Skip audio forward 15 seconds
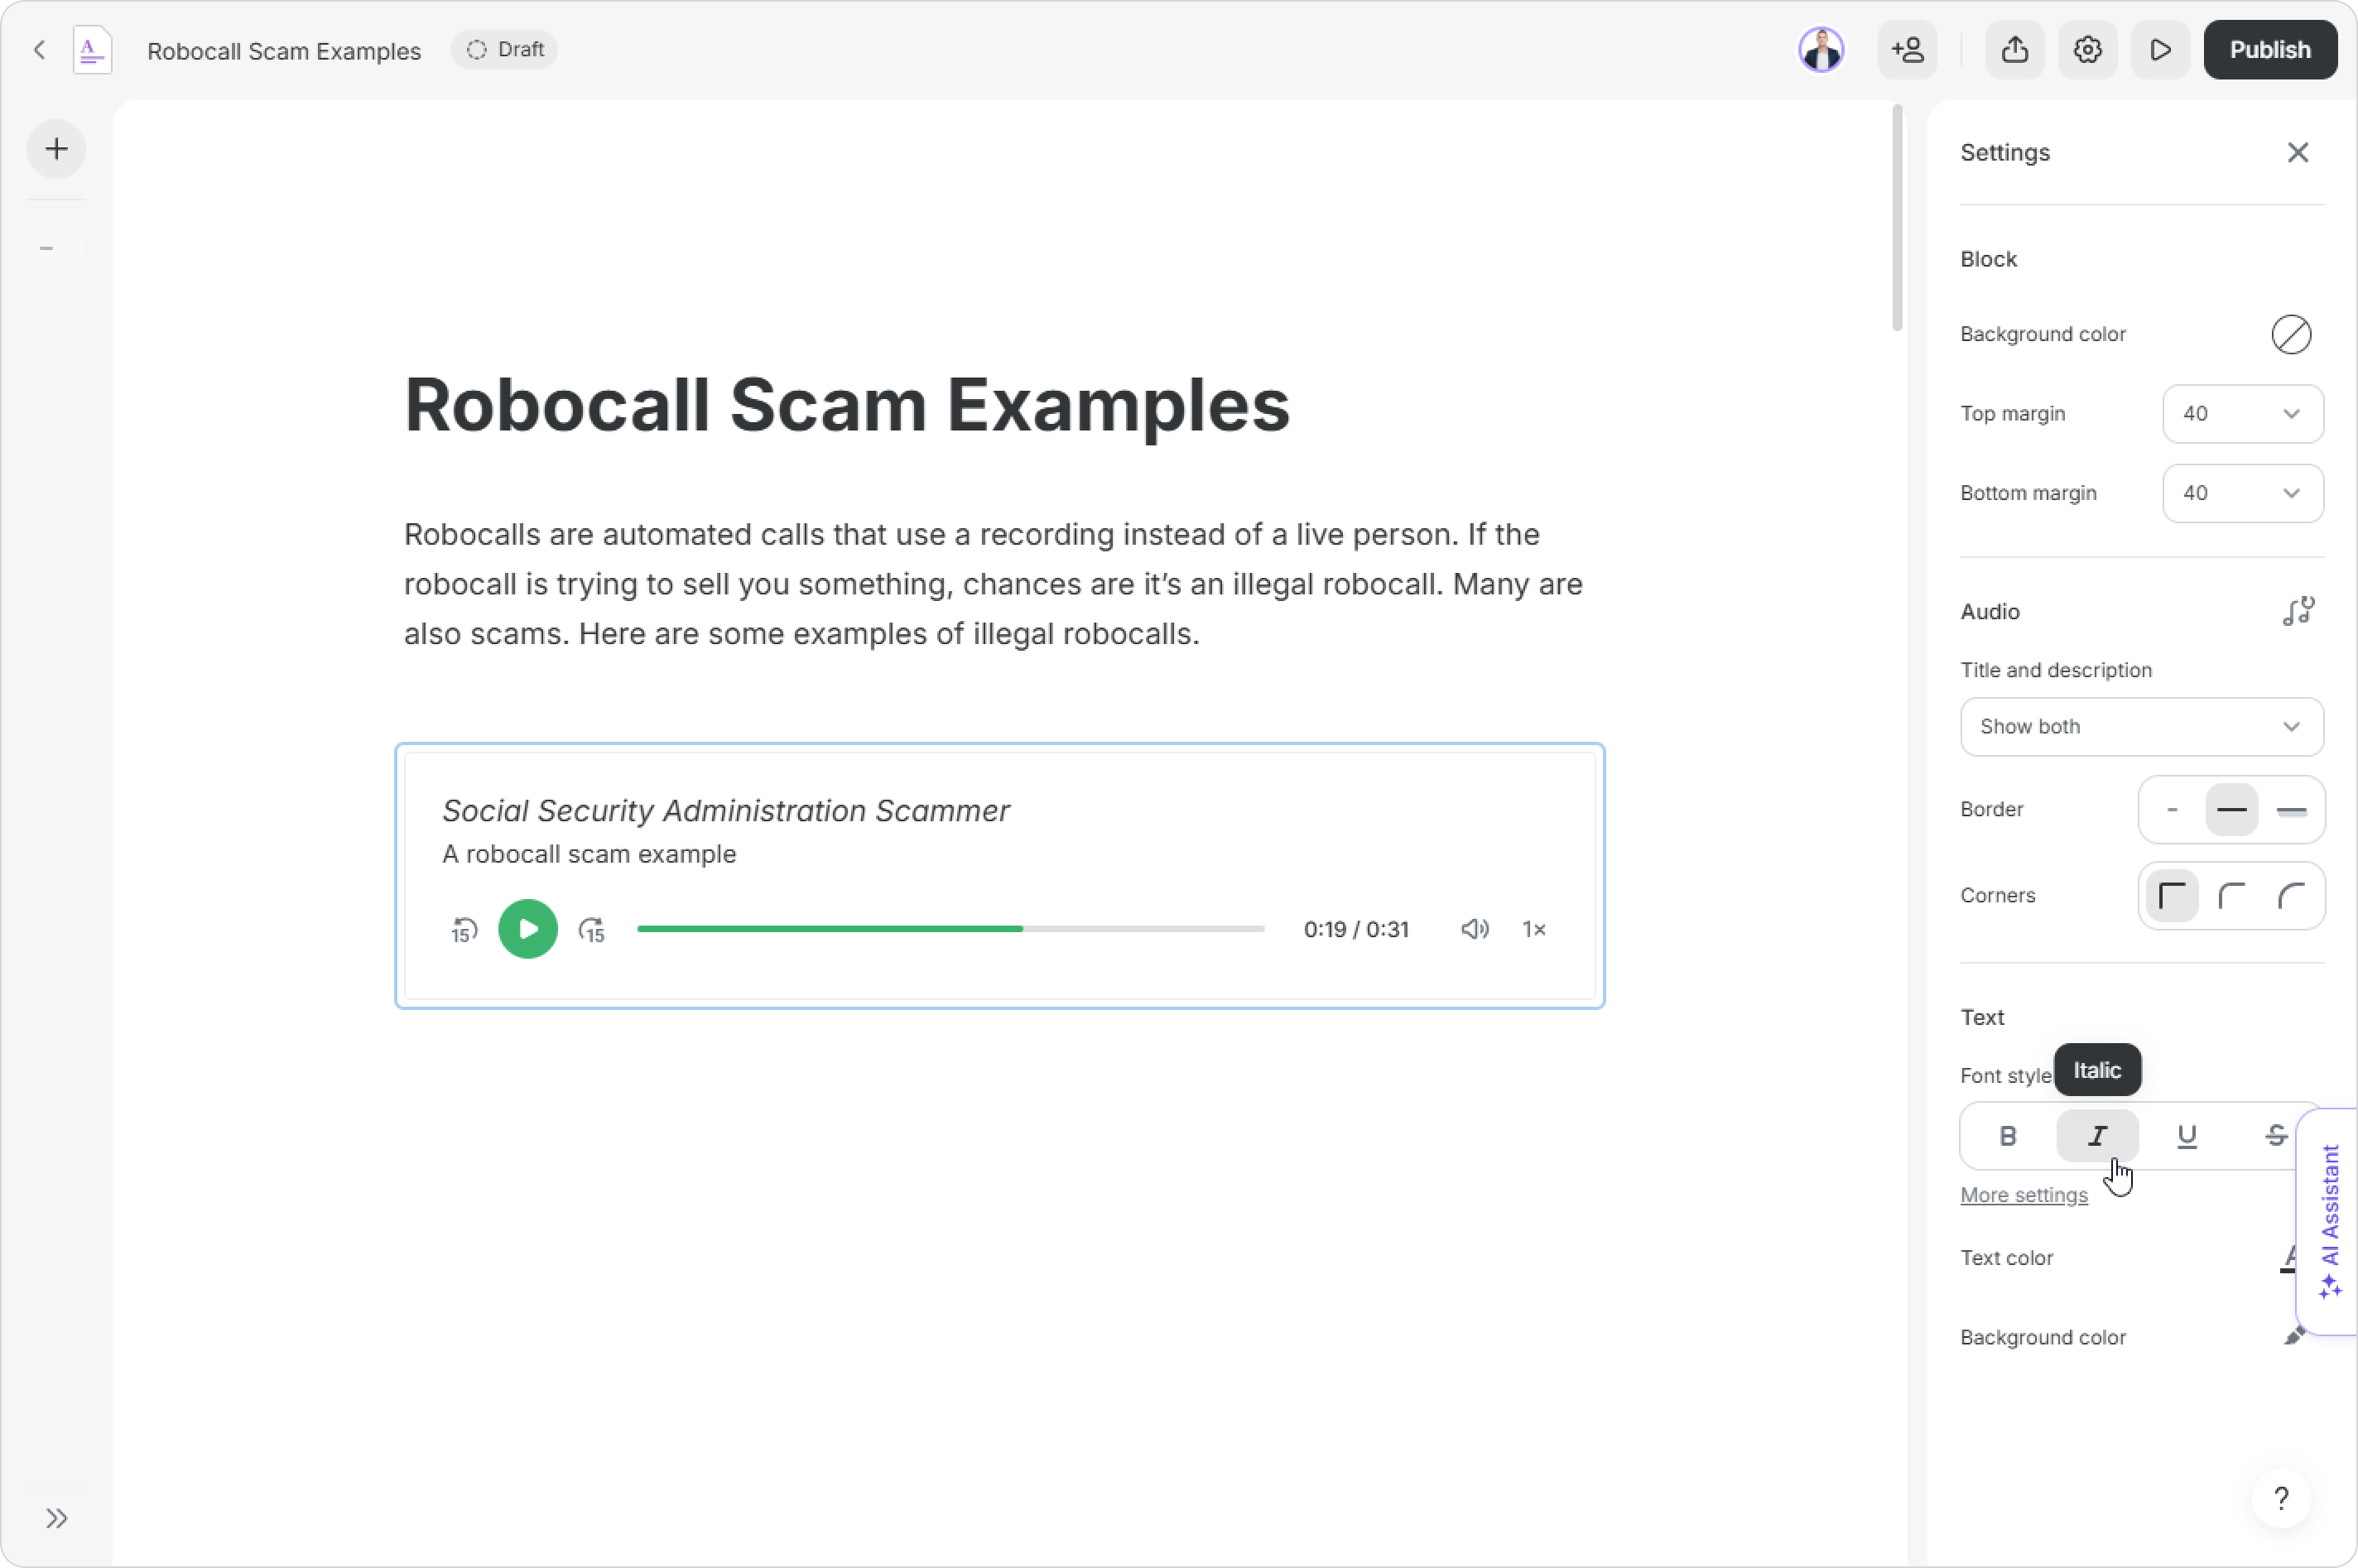 click(x=592, y=930)
